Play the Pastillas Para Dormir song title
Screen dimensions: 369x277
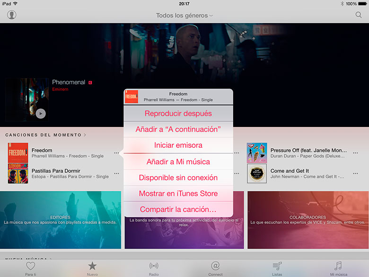pos(56,171)
